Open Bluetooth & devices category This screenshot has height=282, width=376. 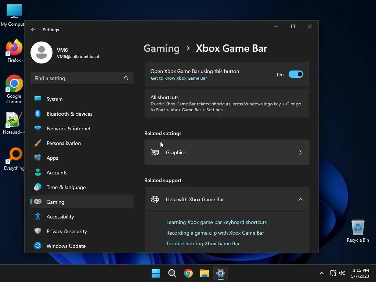pyautogui.click(x=82, y=114)
